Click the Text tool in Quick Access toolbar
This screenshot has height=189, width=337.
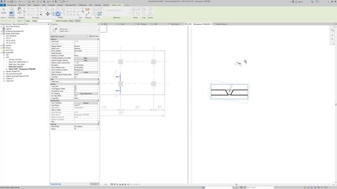(44, 2)
